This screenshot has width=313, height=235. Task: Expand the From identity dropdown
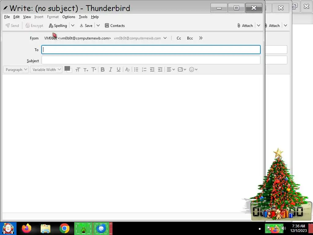tap(165, 38)
